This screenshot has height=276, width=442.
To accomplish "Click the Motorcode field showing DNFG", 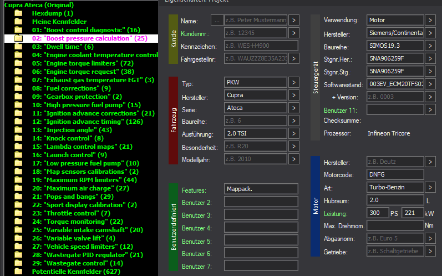I will (395, 174).
